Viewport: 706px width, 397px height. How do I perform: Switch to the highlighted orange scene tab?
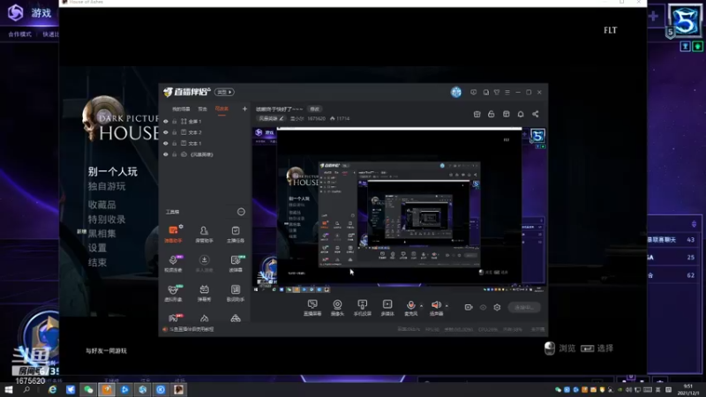[x=222, y=109]
